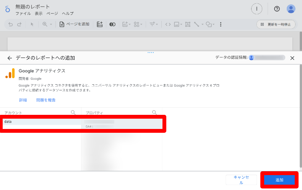Open the user account avatar
The width and height of the screenshot is (302, 190).
[291, 9]
